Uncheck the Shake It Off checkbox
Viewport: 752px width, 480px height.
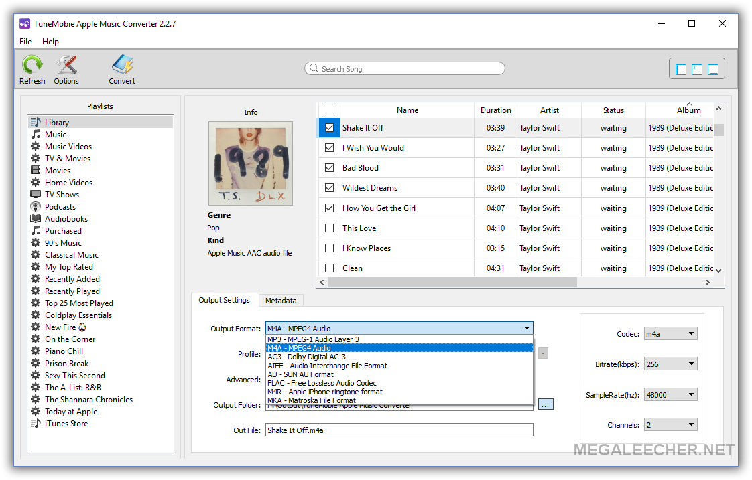tap(330, 128)
